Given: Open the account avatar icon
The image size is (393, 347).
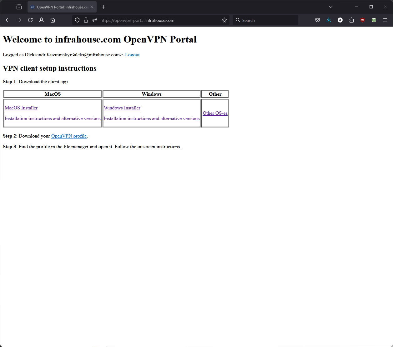Looking at the screenshot, I should tap(340, 20).
